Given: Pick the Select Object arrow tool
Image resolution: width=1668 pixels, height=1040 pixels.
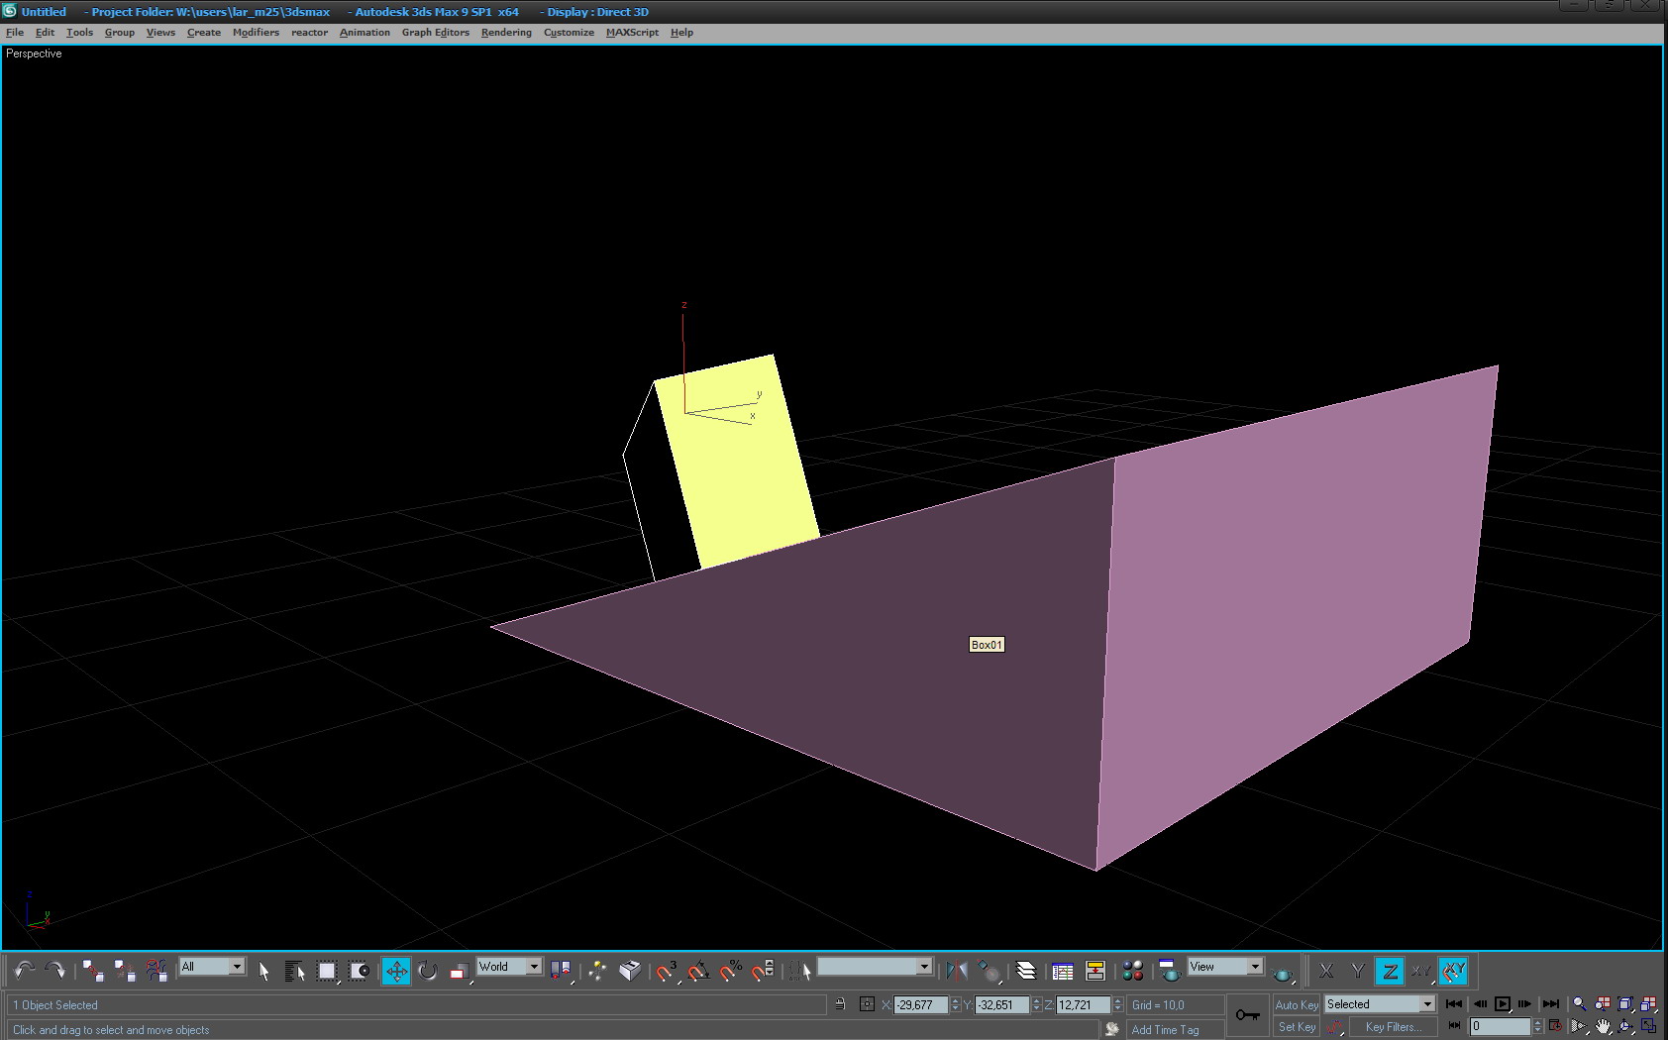Looking at the screenshot, I should [263, 971].
